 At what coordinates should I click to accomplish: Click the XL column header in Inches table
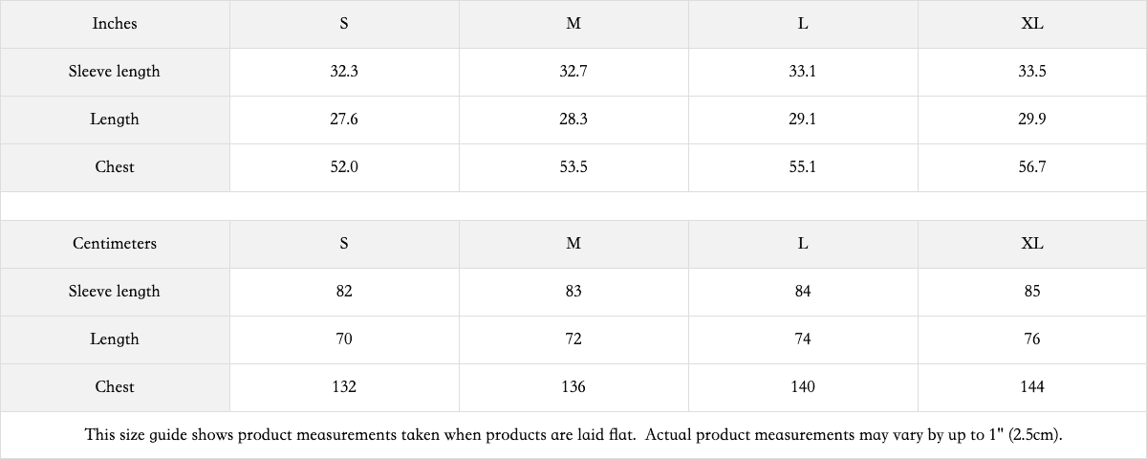click(x=1032, y=24)
